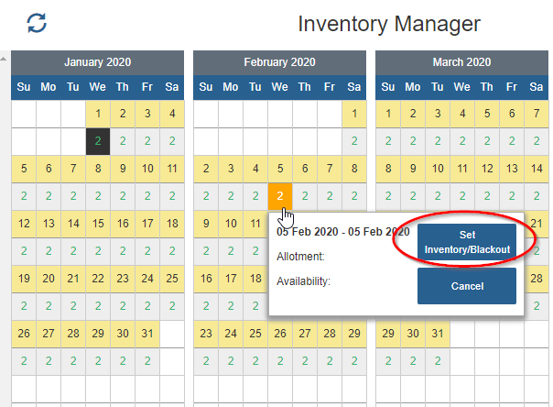Select February 10 date cell
The width and height of the screenshot is (553, 407).
pyautogui.click(x=231, y=224)
